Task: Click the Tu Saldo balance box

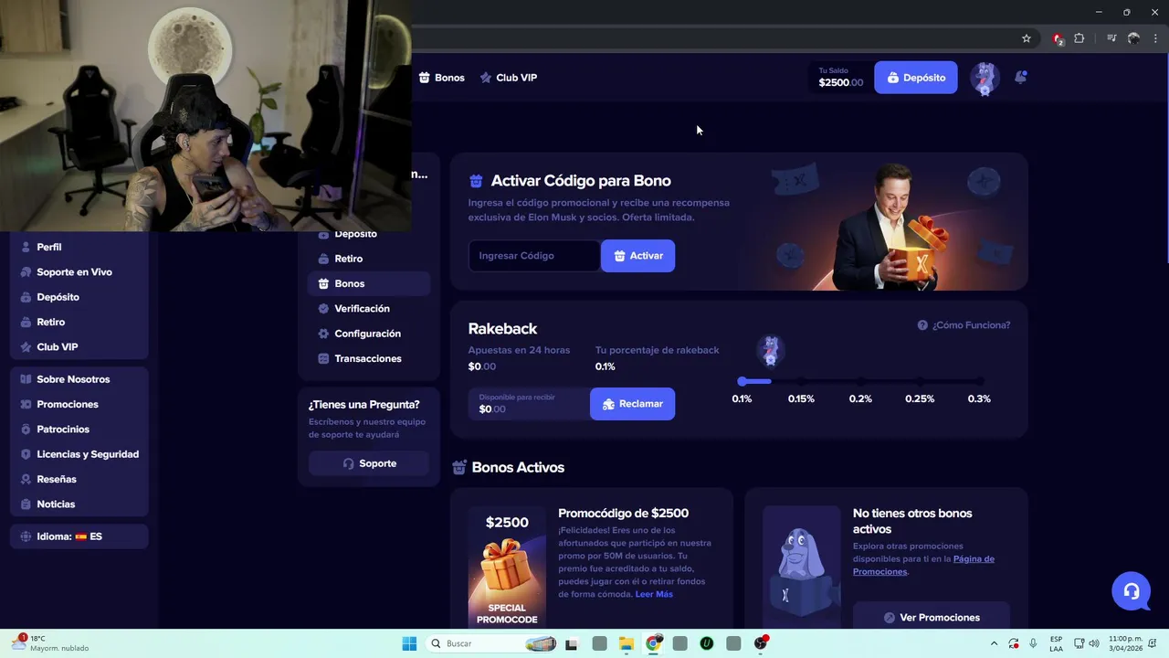Action: coord(839,78)
